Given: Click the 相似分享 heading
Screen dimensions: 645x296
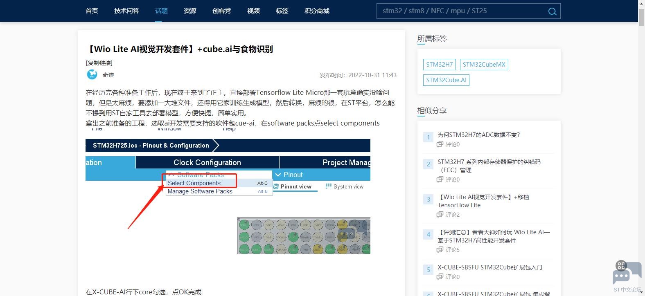Looking at the screenshot, I should 432,111.
